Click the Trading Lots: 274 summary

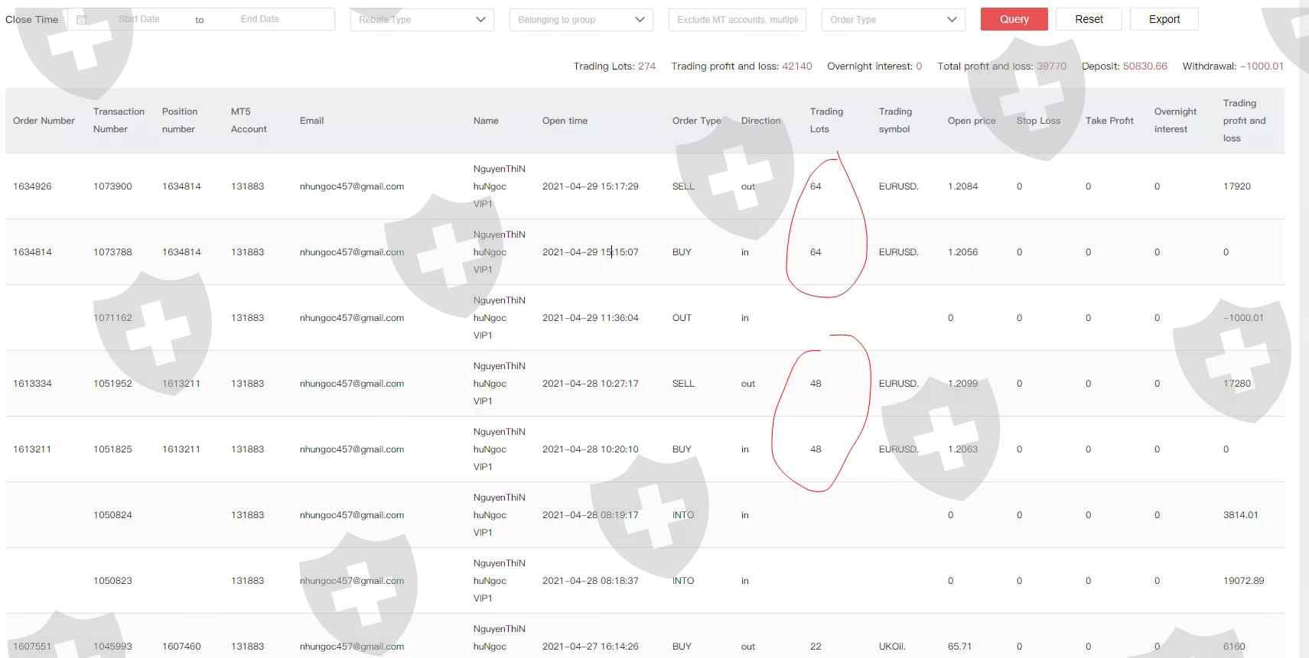coord(614,66)
